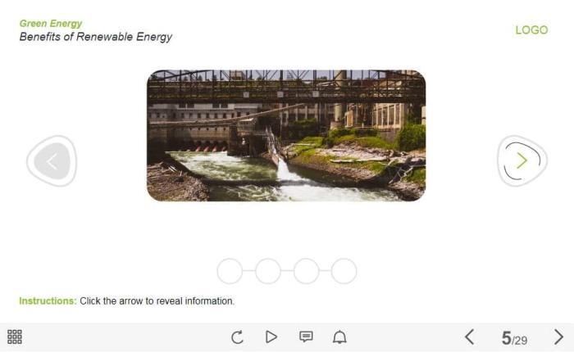Click the Benefits of Renewable Energy heading
Screen dimensions: 574x352
pyautogui.click(x=96, y=37)
